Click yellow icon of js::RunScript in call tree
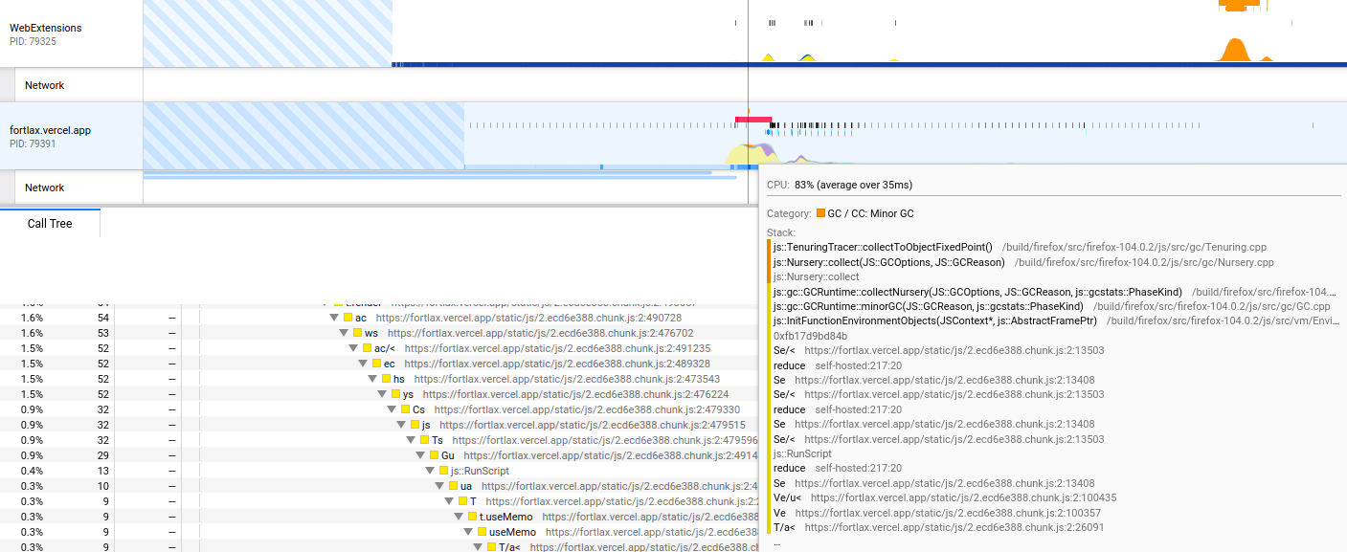1347x552 pixels. [x=443, y=471]
